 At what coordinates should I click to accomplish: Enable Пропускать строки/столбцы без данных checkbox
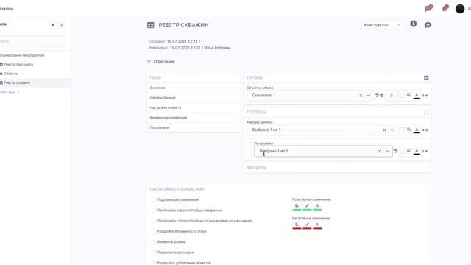click(154, 211)
